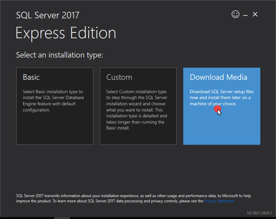This screenshot has width=276, height=219.
Task: Click the Basic tile description text
Action: click(x=53, y=101)
